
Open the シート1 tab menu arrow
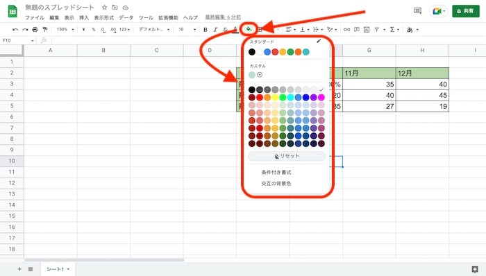coord(68,269)
